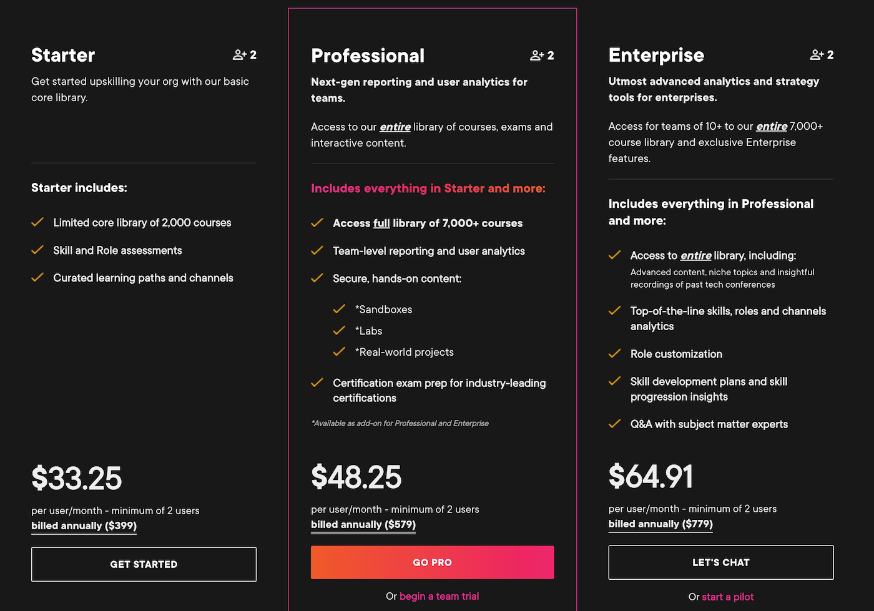Click the add-user icon beside Professional
Image resolution: width=874 pixels, height=611 pixels.
pyautogui.click(x=537, y=56)
